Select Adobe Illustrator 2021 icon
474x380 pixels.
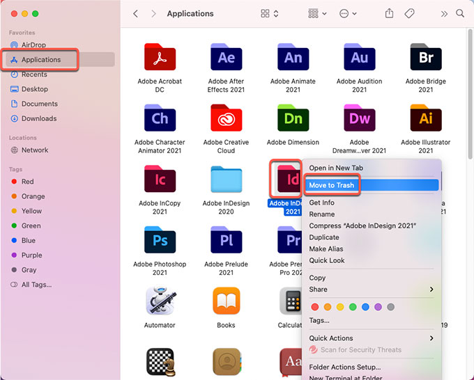pyautogui.click(x=426, y=118)
